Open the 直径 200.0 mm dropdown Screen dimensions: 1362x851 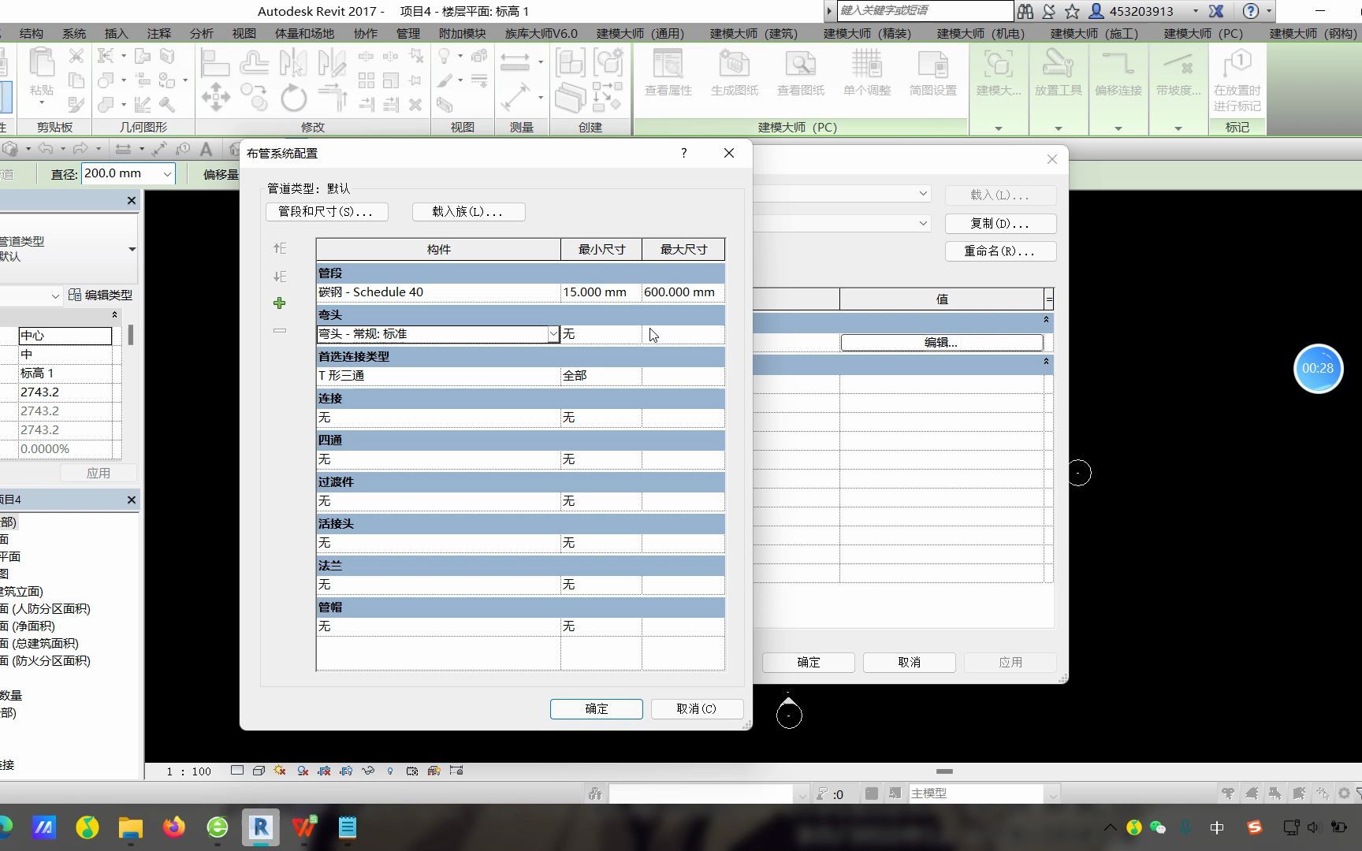(x=166, y=173)
